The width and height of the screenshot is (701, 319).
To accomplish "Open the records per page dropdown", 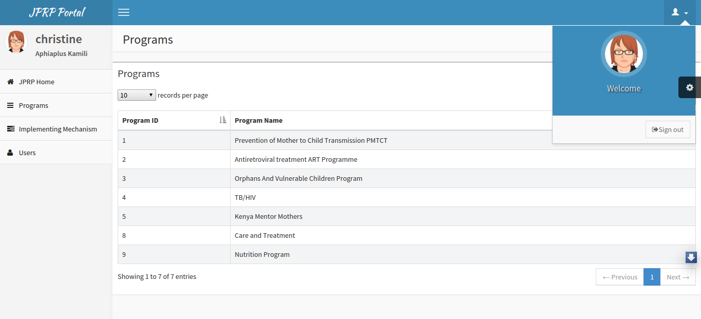I will [x=137, y=95].
